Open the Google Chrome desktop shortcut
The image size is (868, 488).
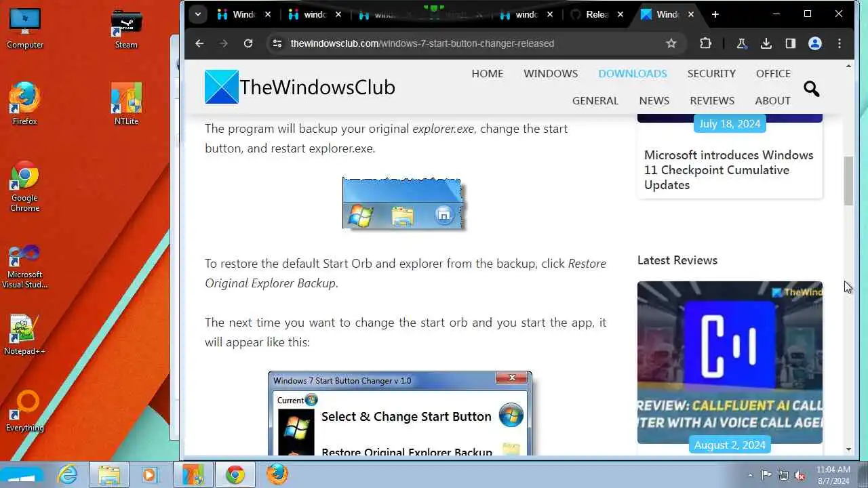(25, 186)
